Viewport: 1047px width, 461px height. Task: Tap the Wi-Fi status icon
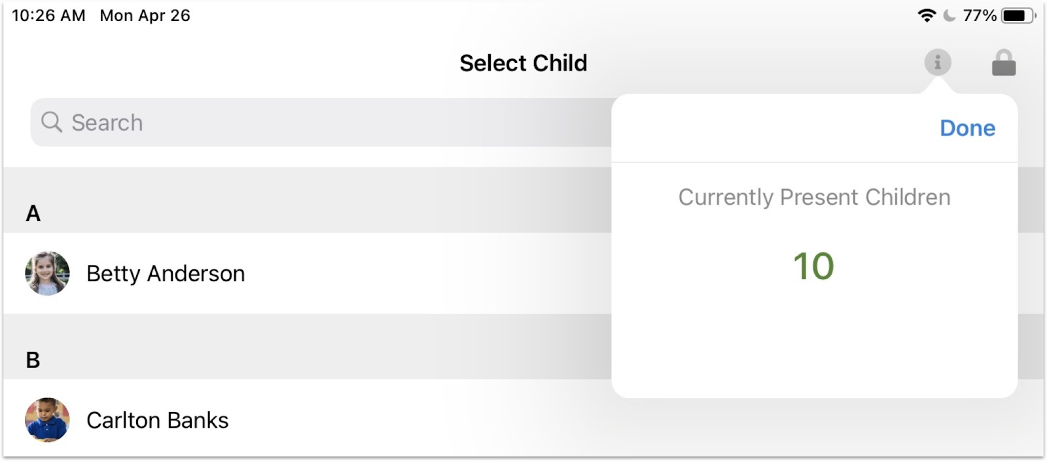[x=927, y=16]
